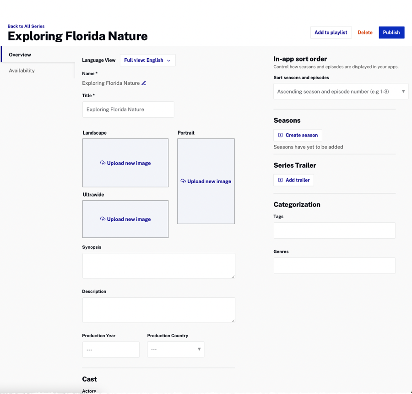Click the Portrait upload cloud icon
Screen dimensions: 412x394
(x=183, y=181)
